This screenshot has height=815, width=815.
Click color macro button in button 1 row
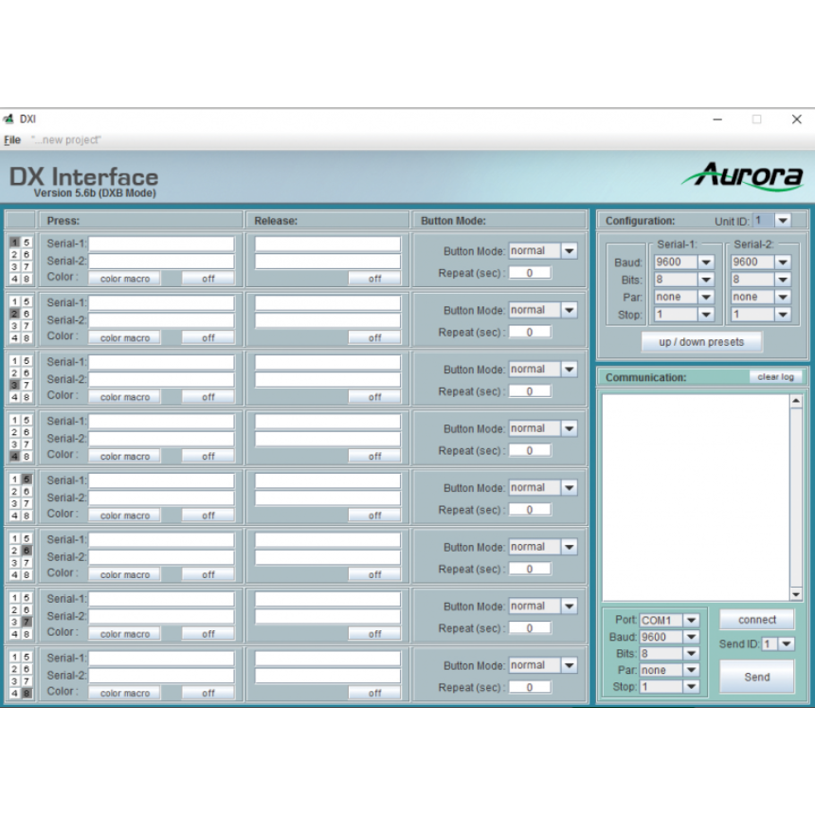[125, 279]
